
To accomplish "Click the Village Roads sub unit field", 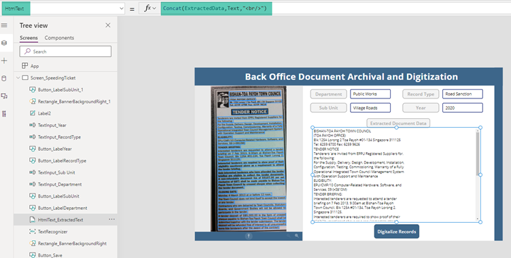I will [x=370, y=108].
